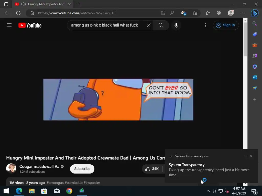The width and height of the screenshot is (262, 196).
Task: Open the Microsoft 365 sidebar icon
Action: 255,67
